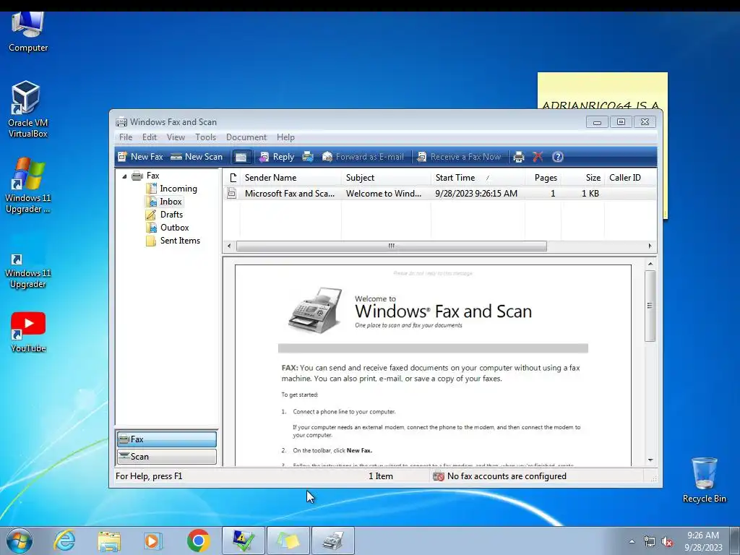The height and width of the screenshot is (555, 740).
Task: Open the YouTube desktop shortcut
Action: coord(28,332)
